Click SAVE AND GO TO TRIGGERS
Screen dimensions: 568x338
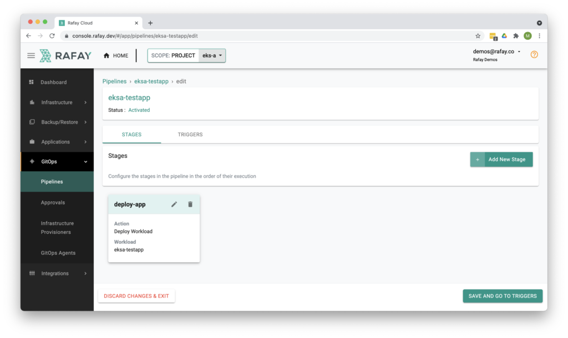[x=503, y=296]
